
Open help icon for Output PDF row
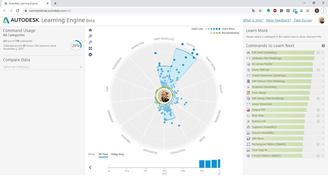pos(318,110)
